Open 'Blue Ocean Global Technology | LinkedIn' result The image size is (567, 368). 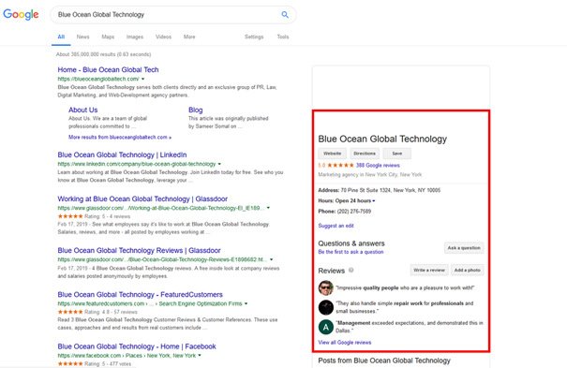[x=122, y=155]
